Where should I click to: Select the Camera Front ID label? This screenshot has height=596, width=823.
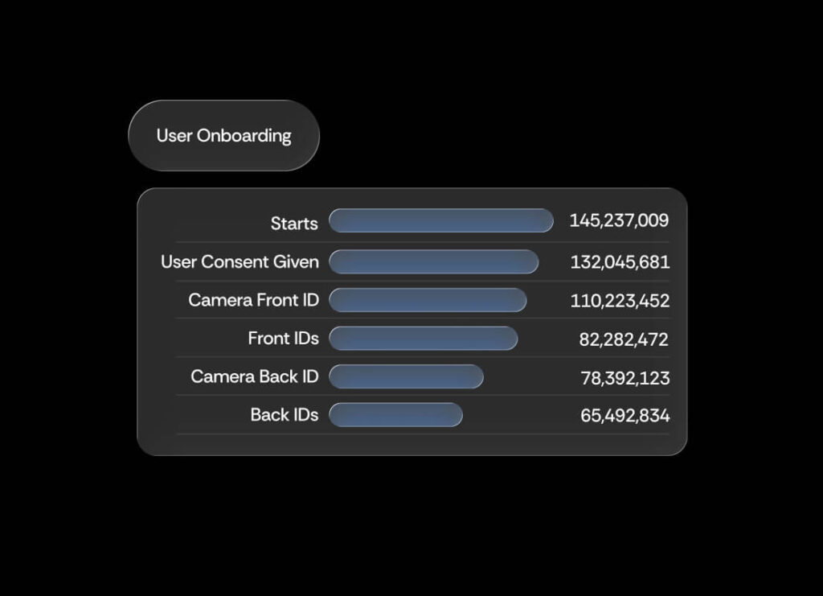[253, 300]
